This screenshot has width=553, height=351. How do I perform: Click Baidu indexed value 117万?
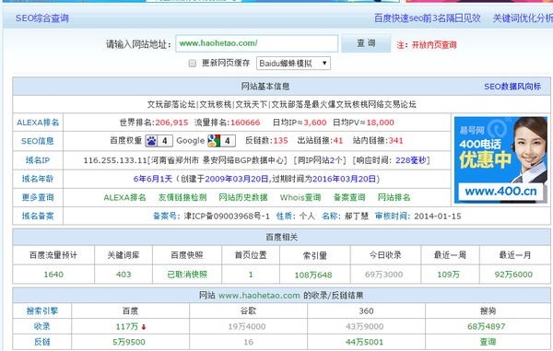127,327
